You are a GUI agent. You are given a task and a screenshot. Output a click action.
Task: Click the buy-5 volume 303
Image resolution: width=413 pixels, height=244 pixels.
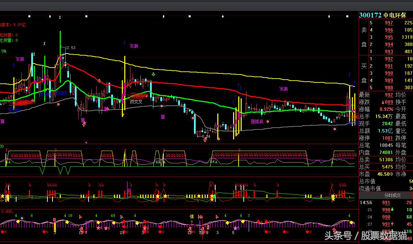(408, 88)
